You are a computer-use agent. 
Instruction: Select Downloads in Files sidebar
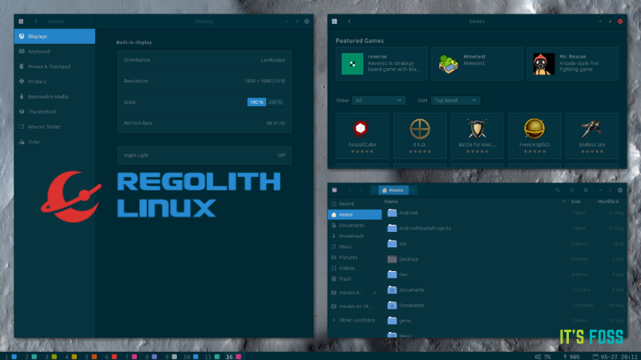[355, 236]
